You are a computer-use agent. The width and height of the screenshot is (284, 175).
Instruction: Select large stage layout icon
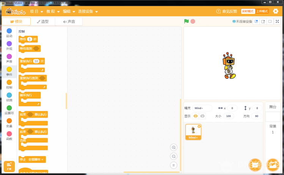tap(263, 21)
